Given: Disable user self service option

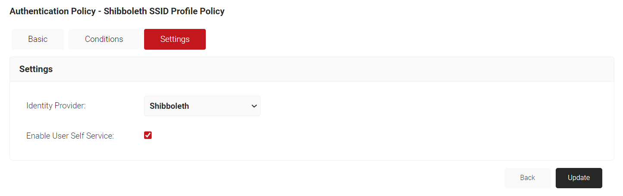Looking at the screenshot, I should coord(148,136).
